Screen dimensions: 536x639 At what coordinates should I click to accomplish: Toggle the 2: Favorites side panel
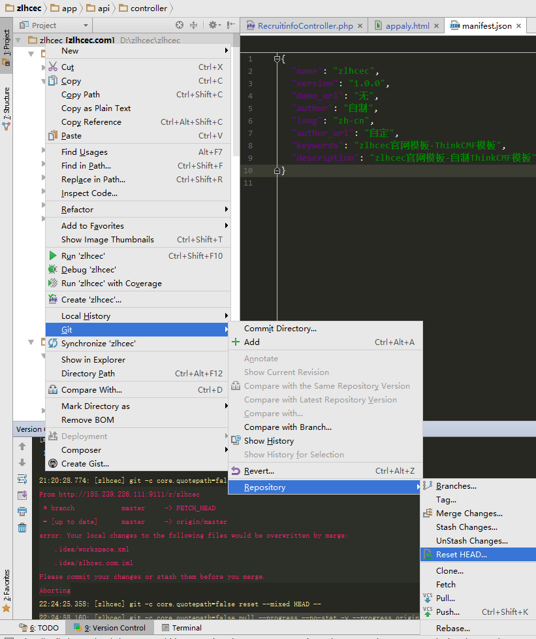(7, 588)
